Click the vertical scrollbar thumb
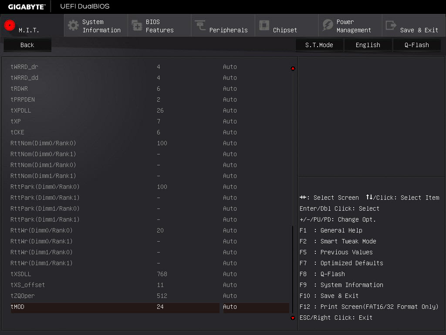This screenshot has width=446, height=335. [293, 269]
